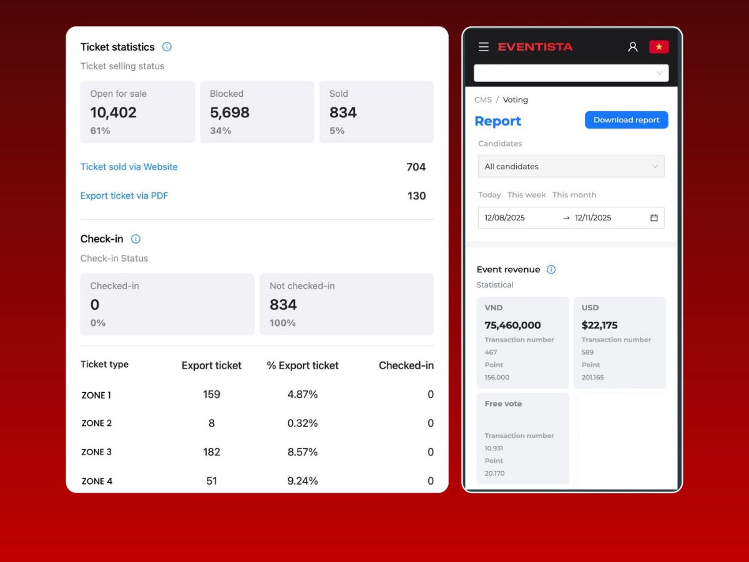
Task: Expand the All candidates dropdown
Action: 570,167
